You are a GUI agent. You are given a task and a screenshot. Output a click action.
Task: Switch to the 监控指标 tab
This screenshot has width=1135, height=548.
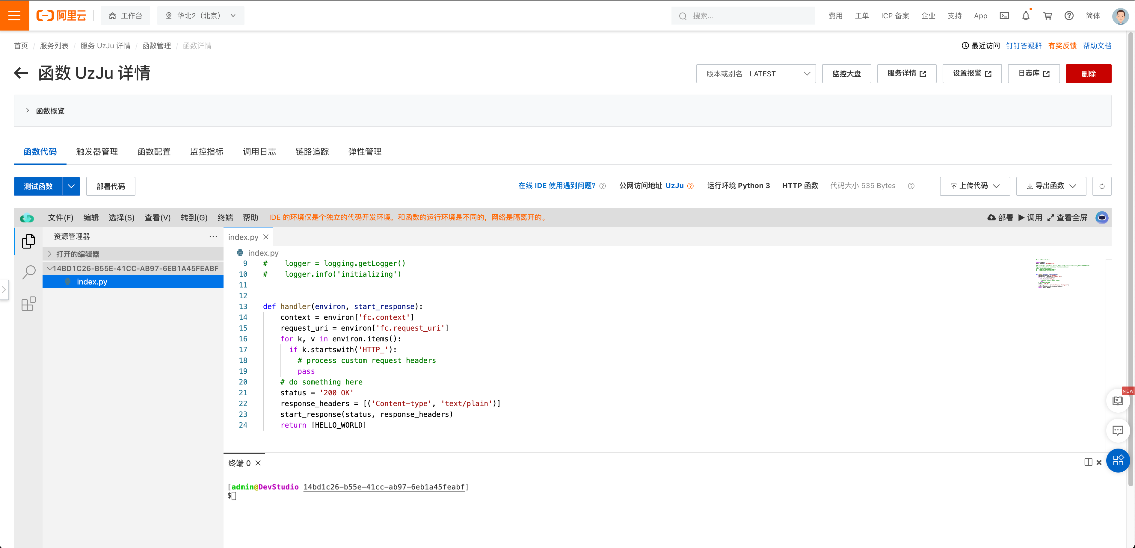207,152
